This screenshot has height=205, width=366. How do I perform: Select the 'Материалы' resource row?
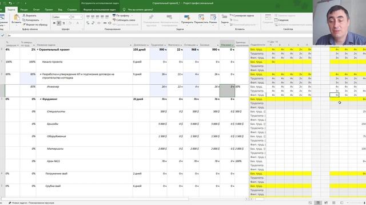click(x=55, y=149)
